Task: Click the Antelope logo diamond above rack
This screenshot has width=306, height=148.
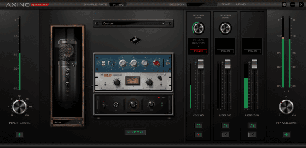Action: pyautogui.click(x=135, y=40)
